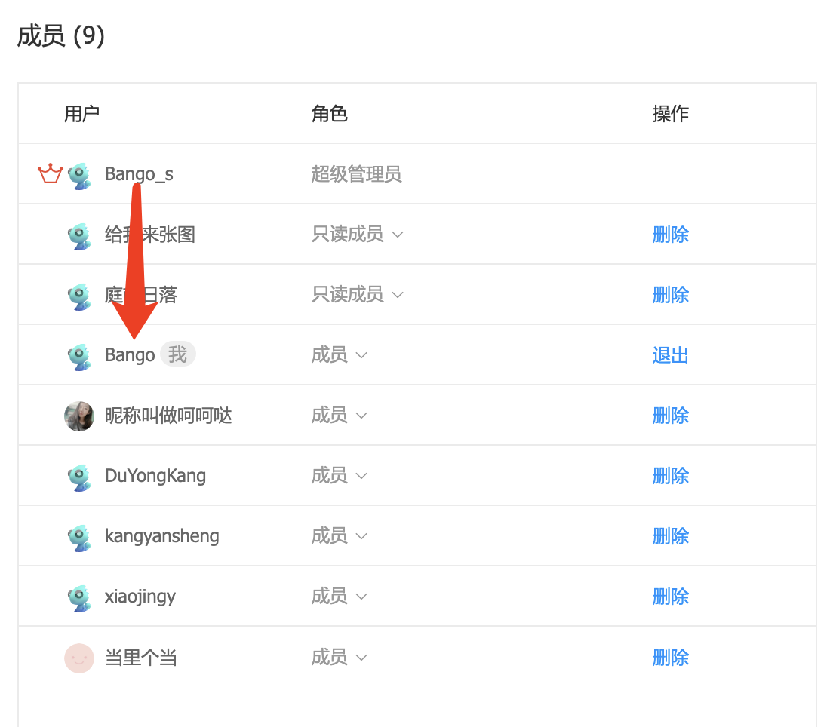
Task: Click the 我 badge next to Bango
Action: [177, 354]
